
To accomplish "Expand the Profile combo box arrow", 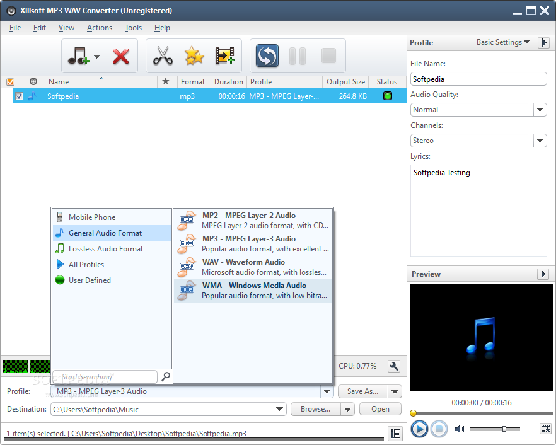I will 327,391.
